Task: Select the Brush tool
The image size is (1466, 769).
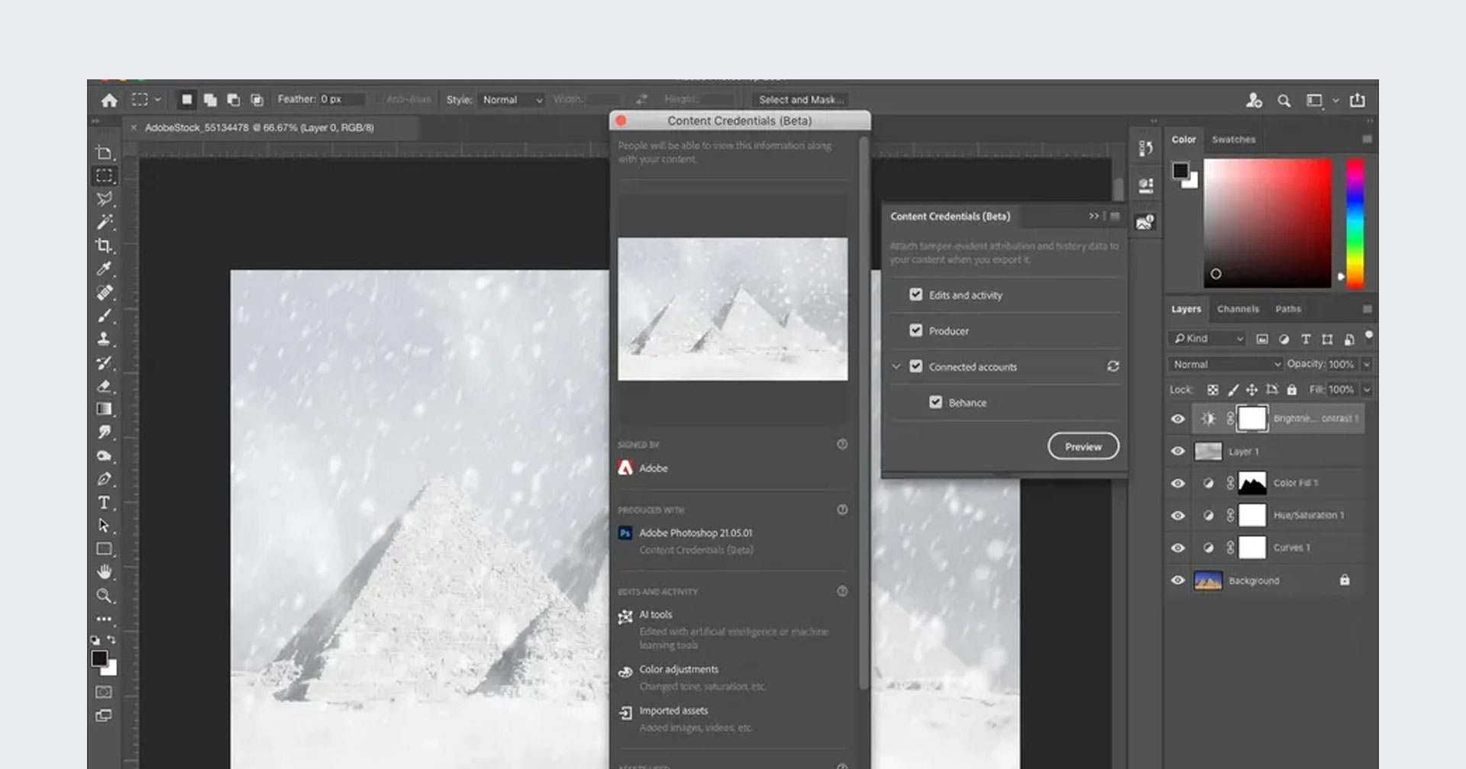Action: [105, 315]
